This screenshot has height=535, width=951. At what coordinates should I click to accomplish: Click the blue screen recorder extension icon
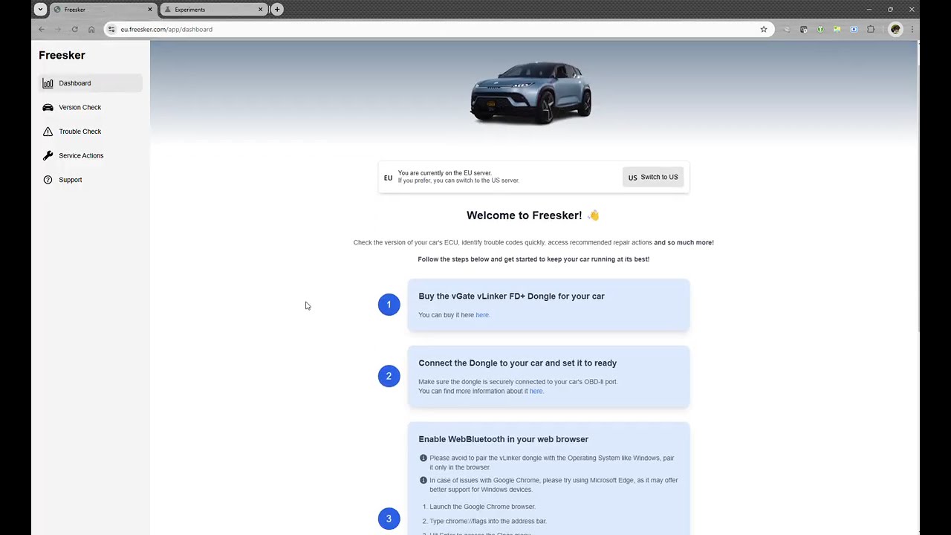click(x=854, y=29)
